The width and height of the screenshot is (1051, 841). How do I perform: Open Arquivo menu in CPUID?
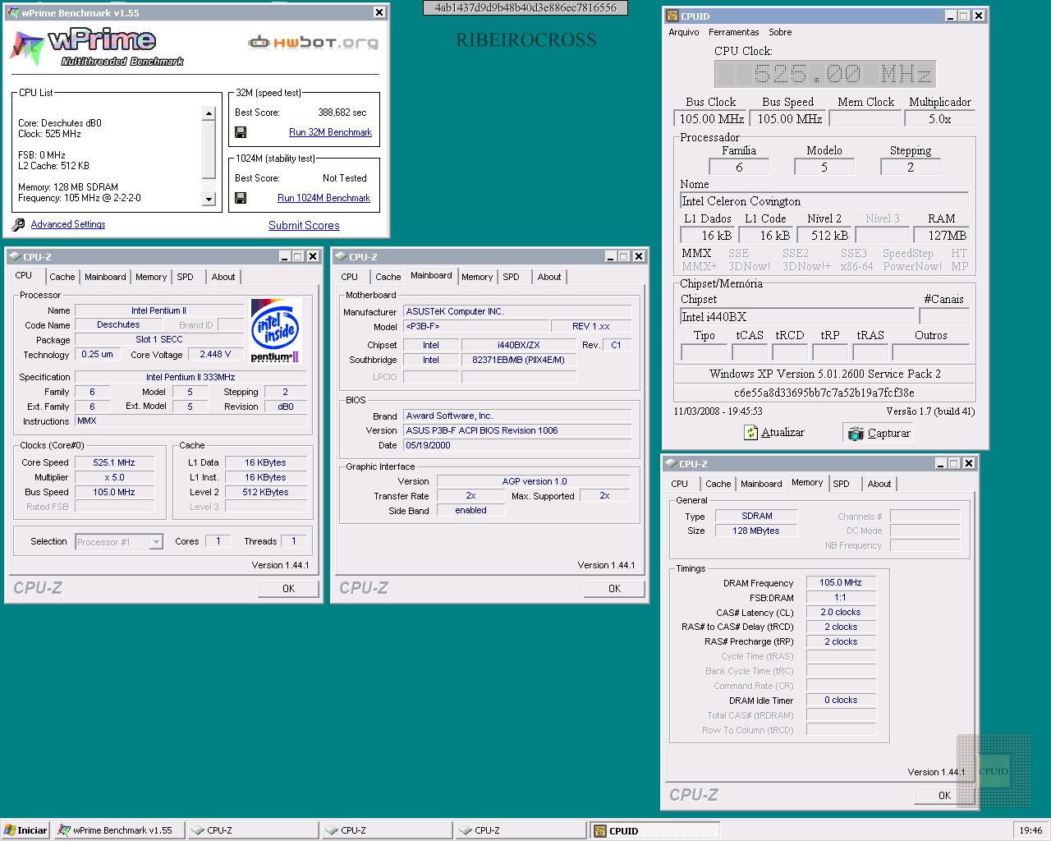684,32
